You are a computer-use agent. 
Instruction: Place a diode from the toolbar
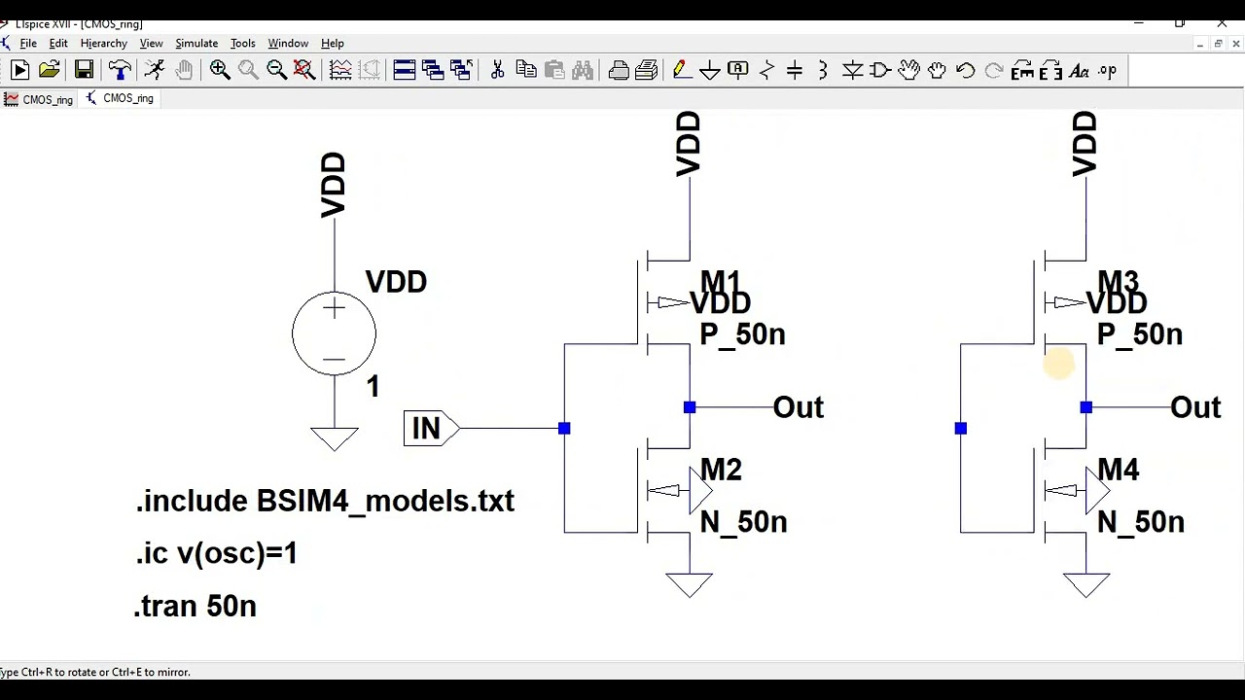pyautogui.click(x=852, y=70)
